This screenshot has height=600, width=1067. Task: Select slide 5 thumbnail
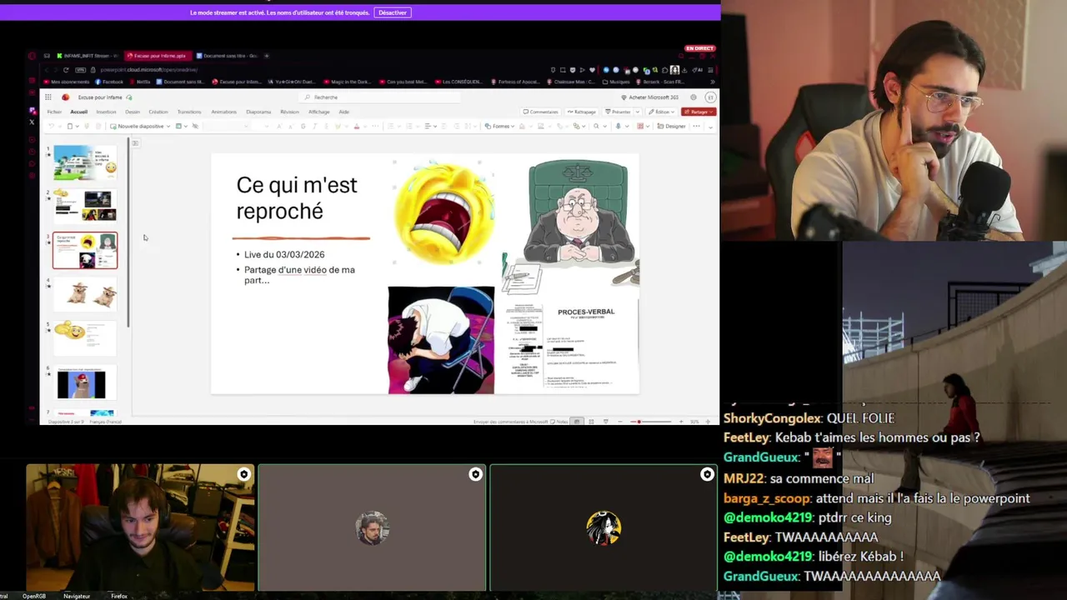click(85, 338)
